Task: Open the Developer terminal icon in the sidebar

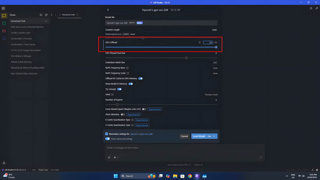Action: (x=3, y=23)
